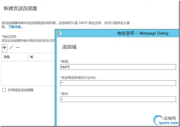
Task: Click the 类型 column header
Action: pos(14,57)
